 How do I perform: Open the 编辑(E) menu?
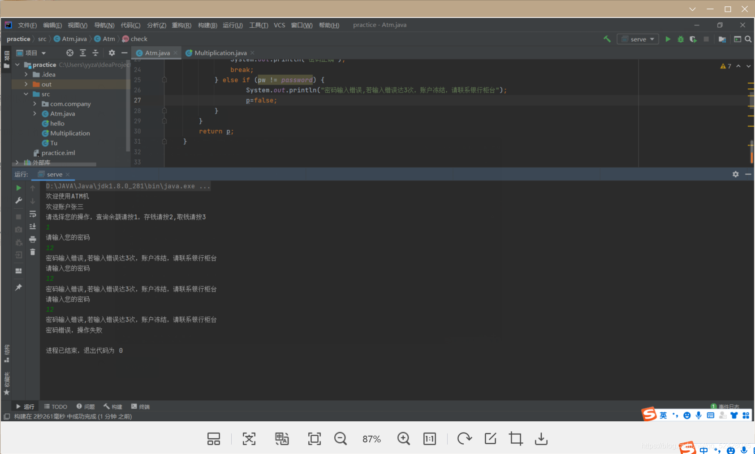pos(52,25)
